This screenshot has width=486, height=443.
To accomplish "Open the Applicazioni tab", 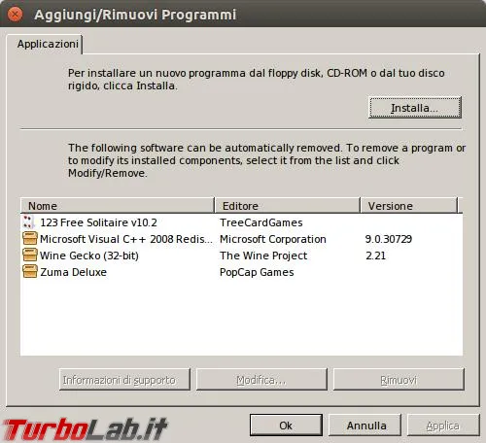I will [48, 44].
